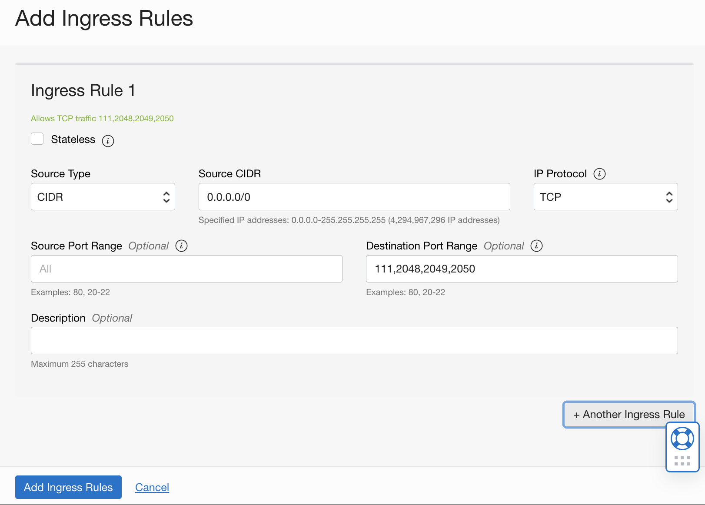Click the Ingress Rule 1 heading
705x505 pixels.
(x=83, y=90)
